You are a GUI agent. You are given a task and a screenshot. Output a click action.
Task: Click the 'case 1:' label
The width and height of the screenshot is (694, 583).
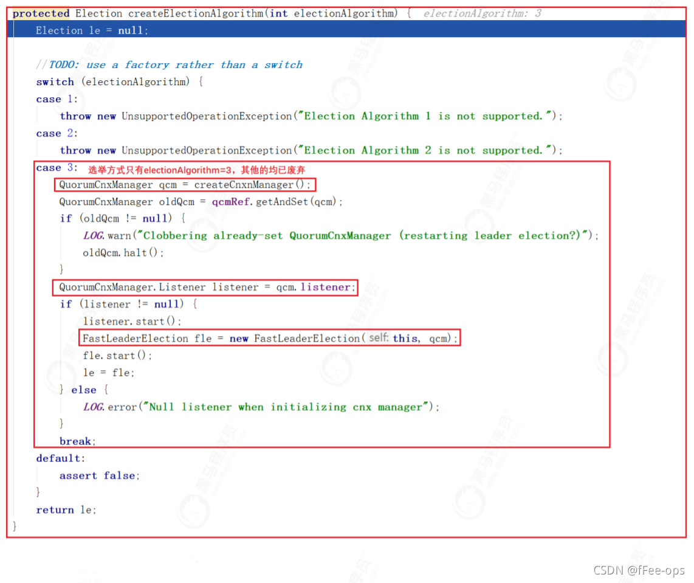pos(57,98)
